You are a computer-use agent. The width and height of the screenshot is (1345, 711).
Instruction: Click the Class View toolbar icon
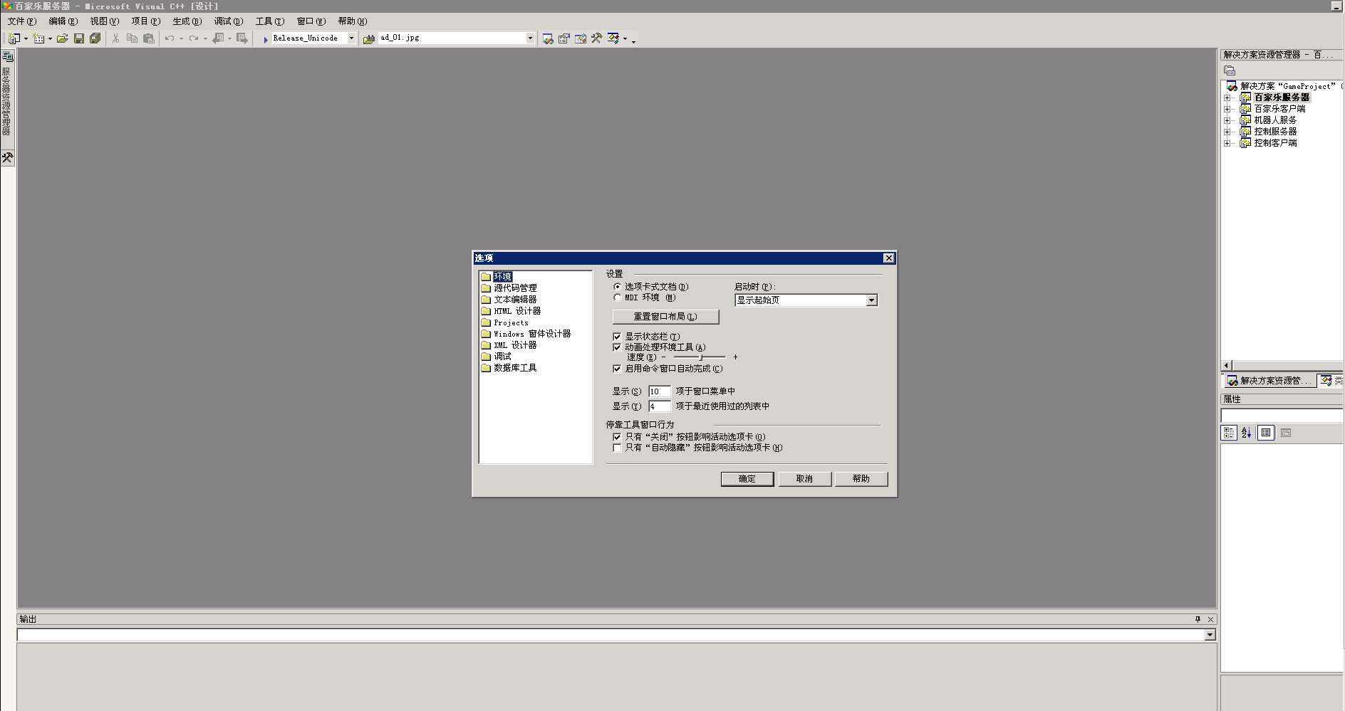coord(613,38)
